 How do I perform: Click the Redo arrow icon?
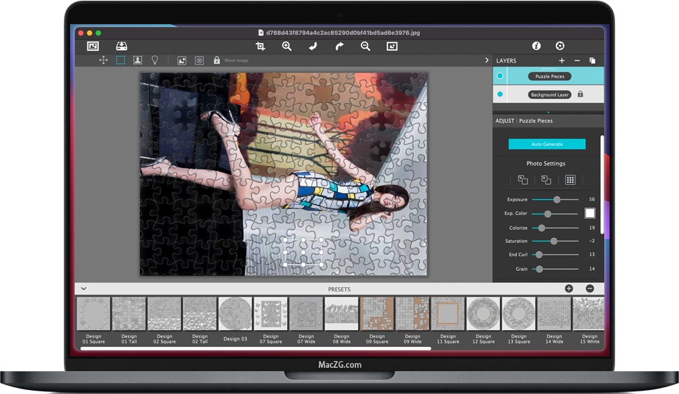pyautogui.click(x=338, y=46)
